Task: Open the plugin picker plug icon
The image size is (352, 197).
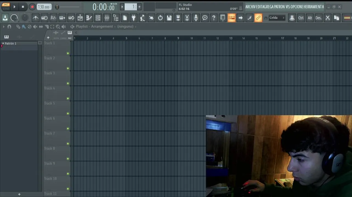Action: click(134, 18)
